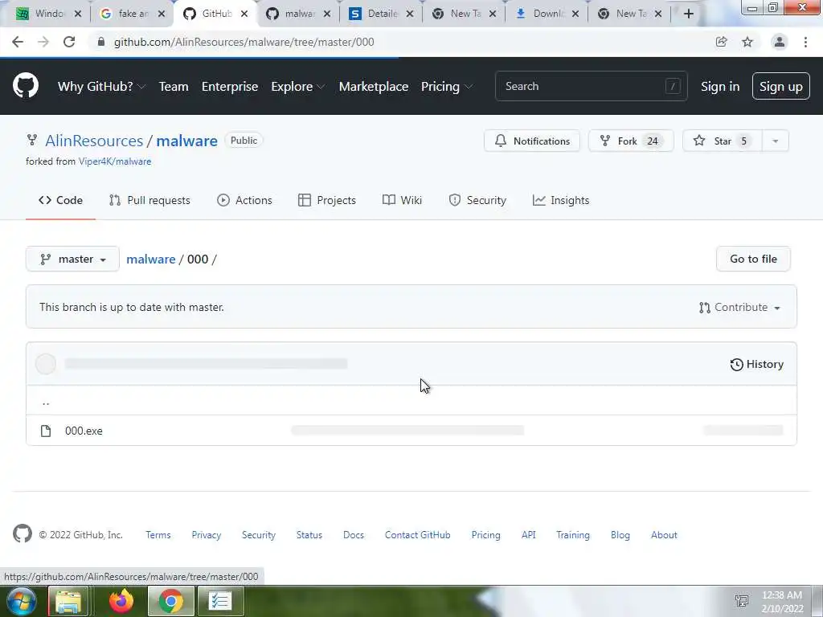823x617 pixels.
Task: Star the repository
Action: pyautogui.click(x=723, y=141)
